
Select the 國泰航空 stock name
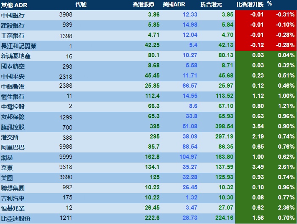pyautogui.click(x=13, y=66)
